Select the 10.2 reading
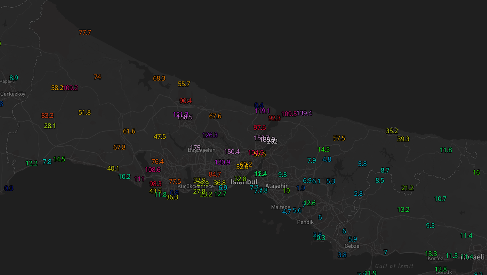This screenshot has height=275, width=487. point(124,176)
